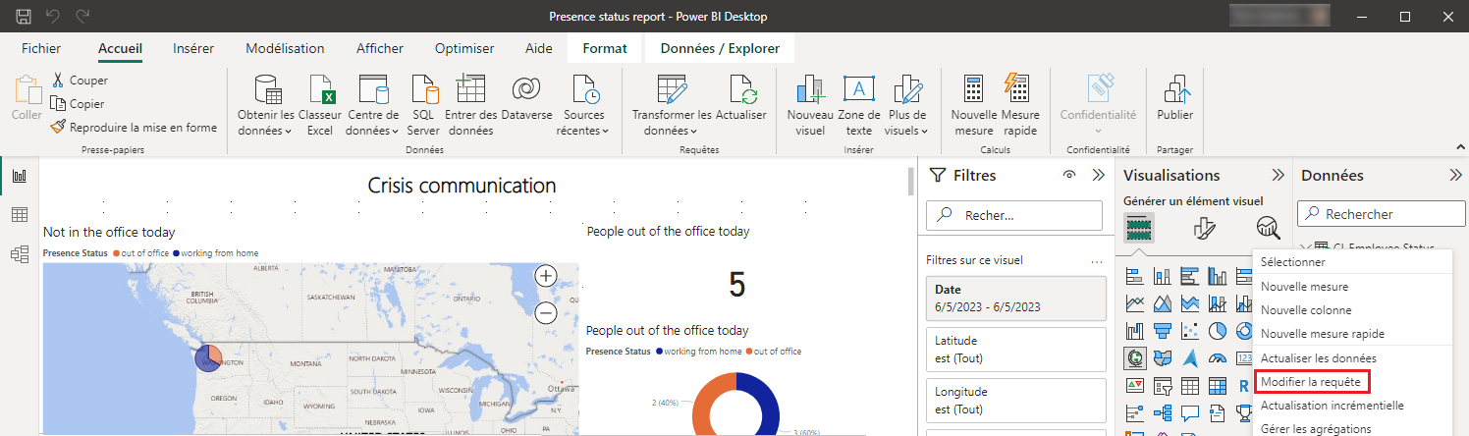Zoom in on the map visual

546,276
